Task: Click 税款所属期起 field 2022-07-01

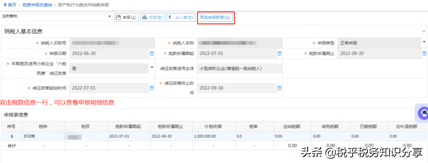Action: click(237, 54)
